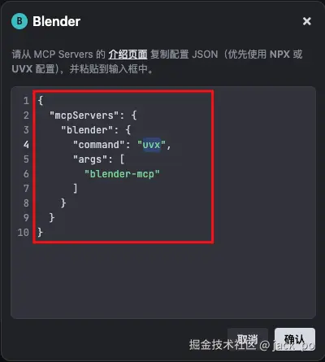Click the "mcpServers" key in editor

(84, 116)
